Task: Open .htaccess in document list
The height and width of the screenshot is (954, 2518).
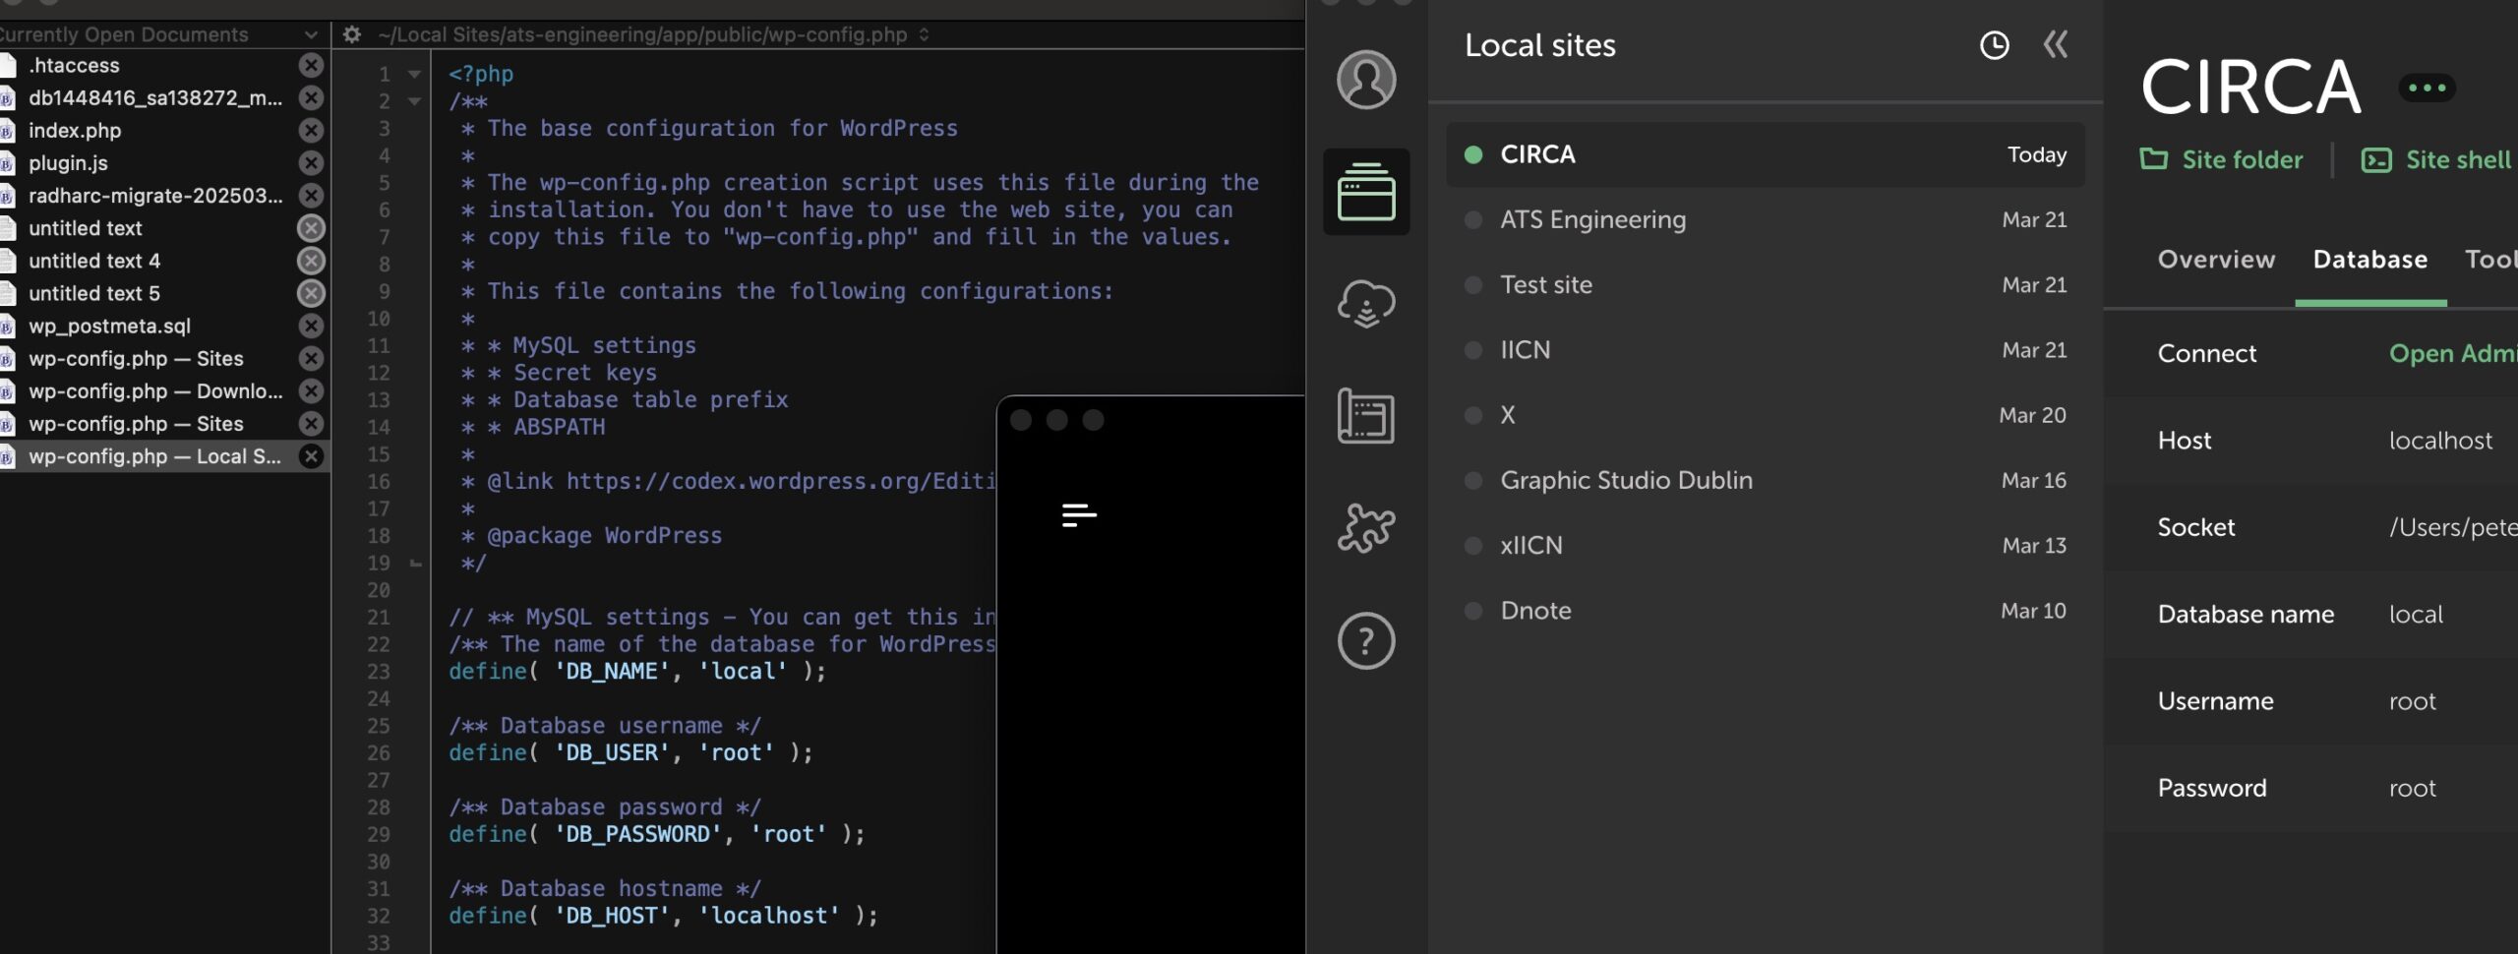Action: pos(74,66)
